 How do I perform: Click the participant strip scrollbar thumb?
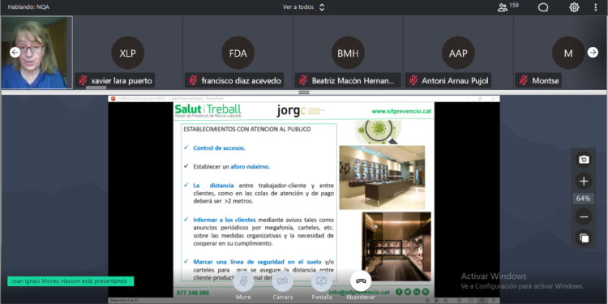[96, 88]
